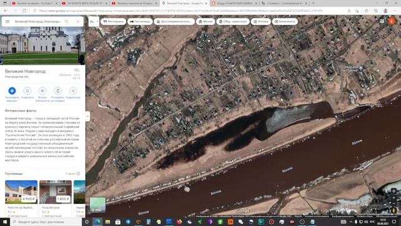Switch to the fifth tab with the orange icon
This screenshot has width=401, height=226.
point(234,3)
